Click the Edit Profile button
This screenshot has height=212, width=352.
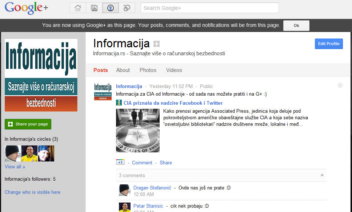click(329, 44)
